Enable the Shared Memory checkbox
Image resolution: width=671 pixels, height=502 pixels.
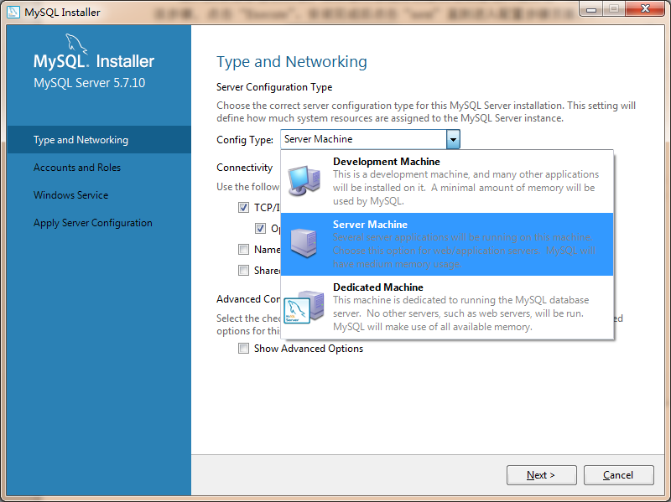point(243,270)
